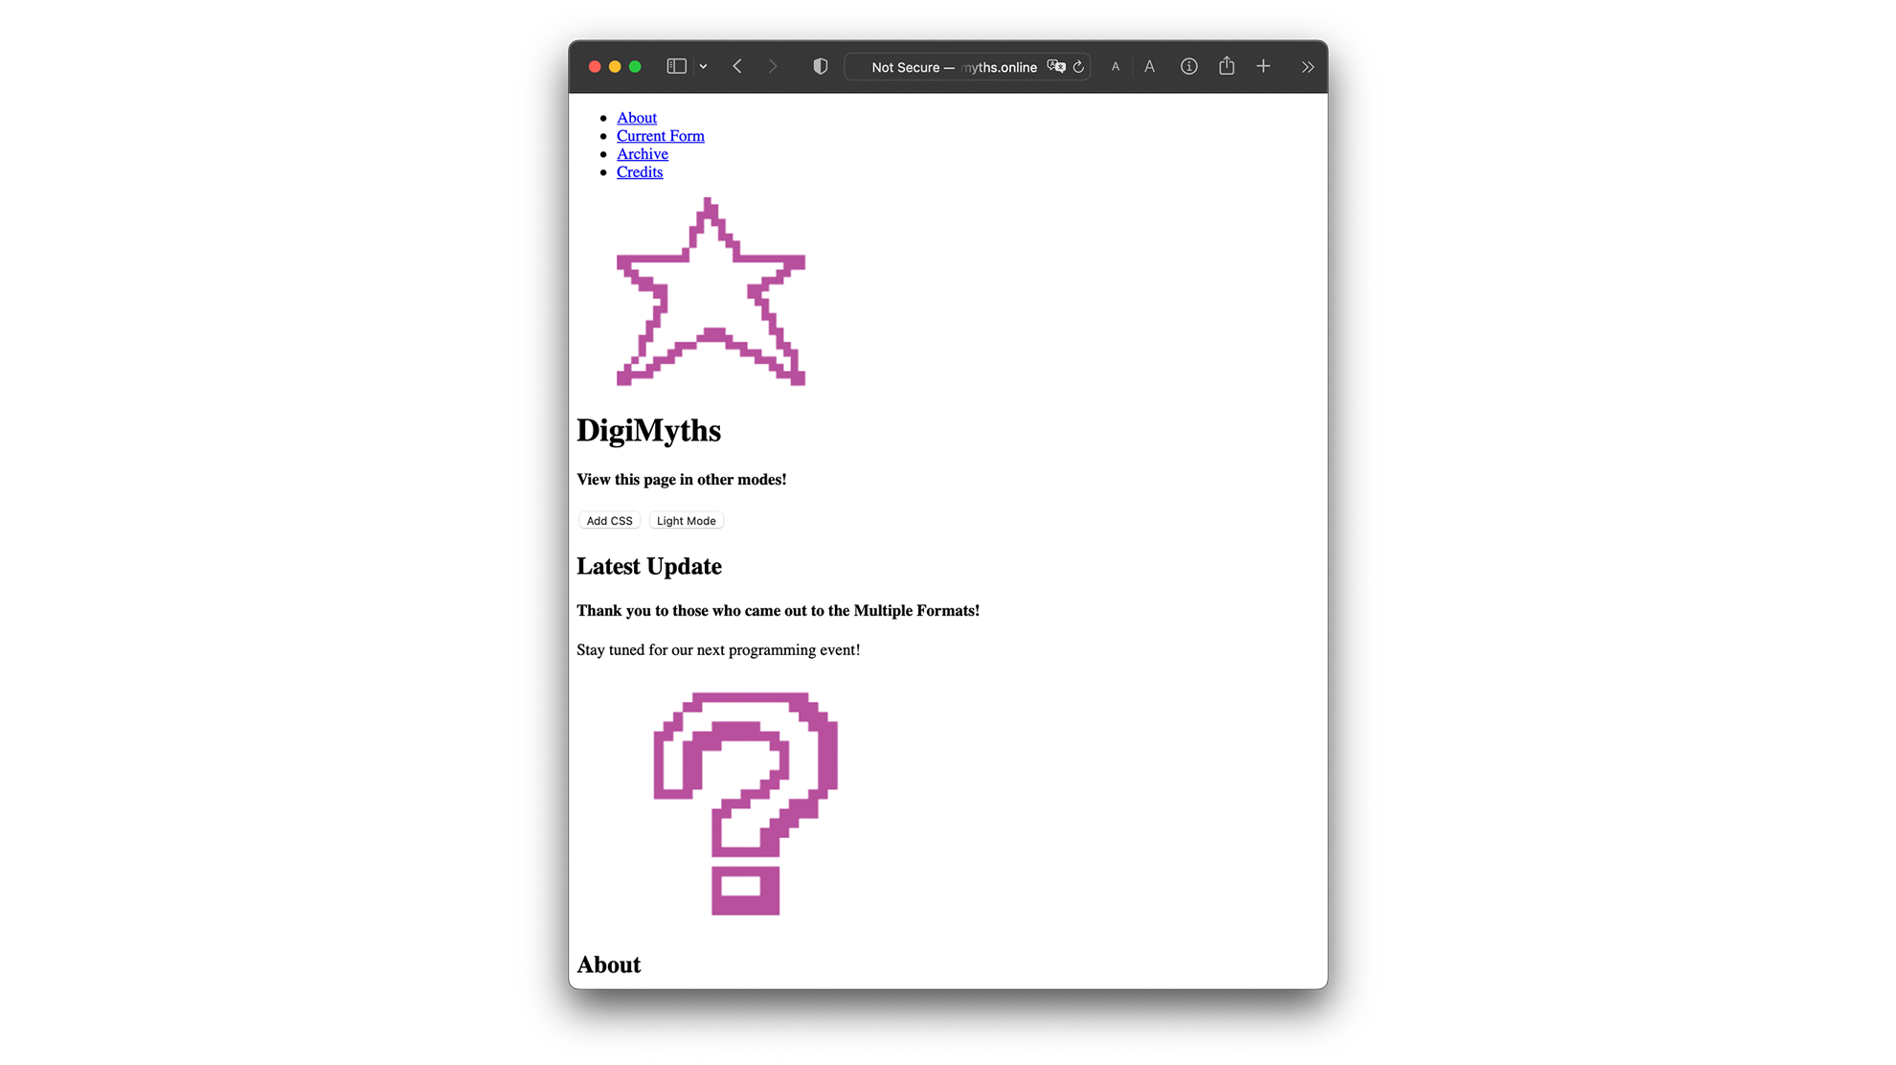Click the page reload icon

pyautogui.click(x=1077, y=66)
